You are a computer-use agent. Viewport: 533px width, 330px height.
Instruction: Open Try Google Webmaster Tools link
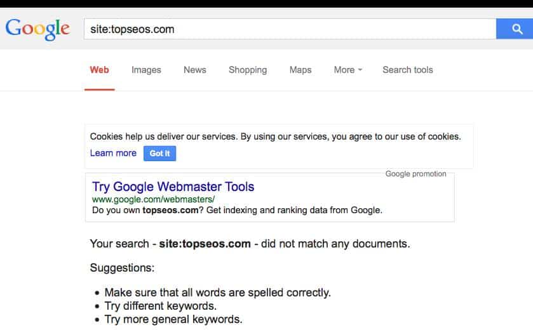[x=173, y=187]
